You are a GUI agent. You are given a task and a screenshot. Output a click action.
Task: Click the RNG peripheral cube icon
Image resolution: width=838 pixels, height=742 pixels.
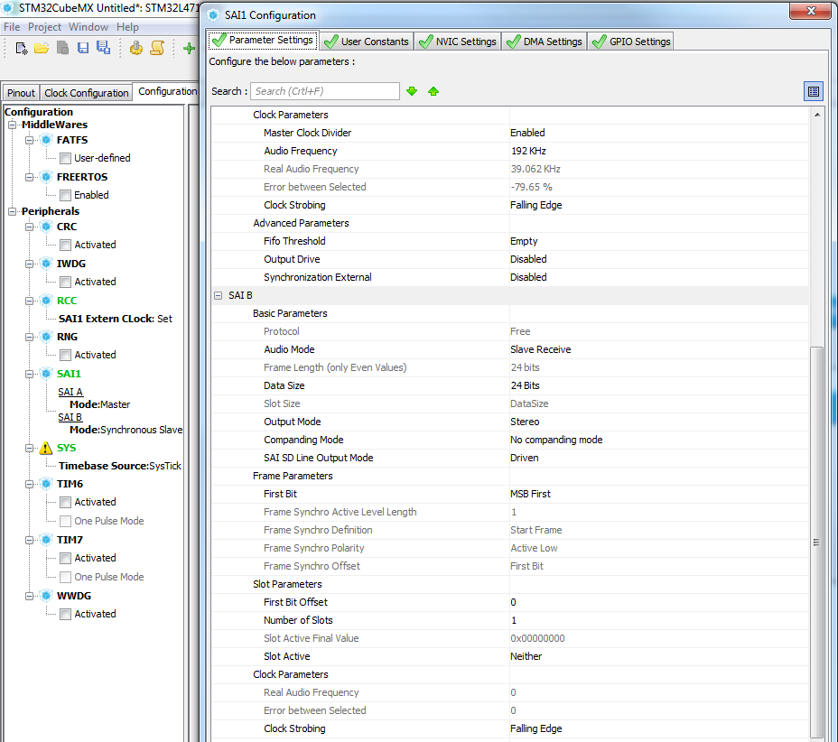(x=46, y=337)
